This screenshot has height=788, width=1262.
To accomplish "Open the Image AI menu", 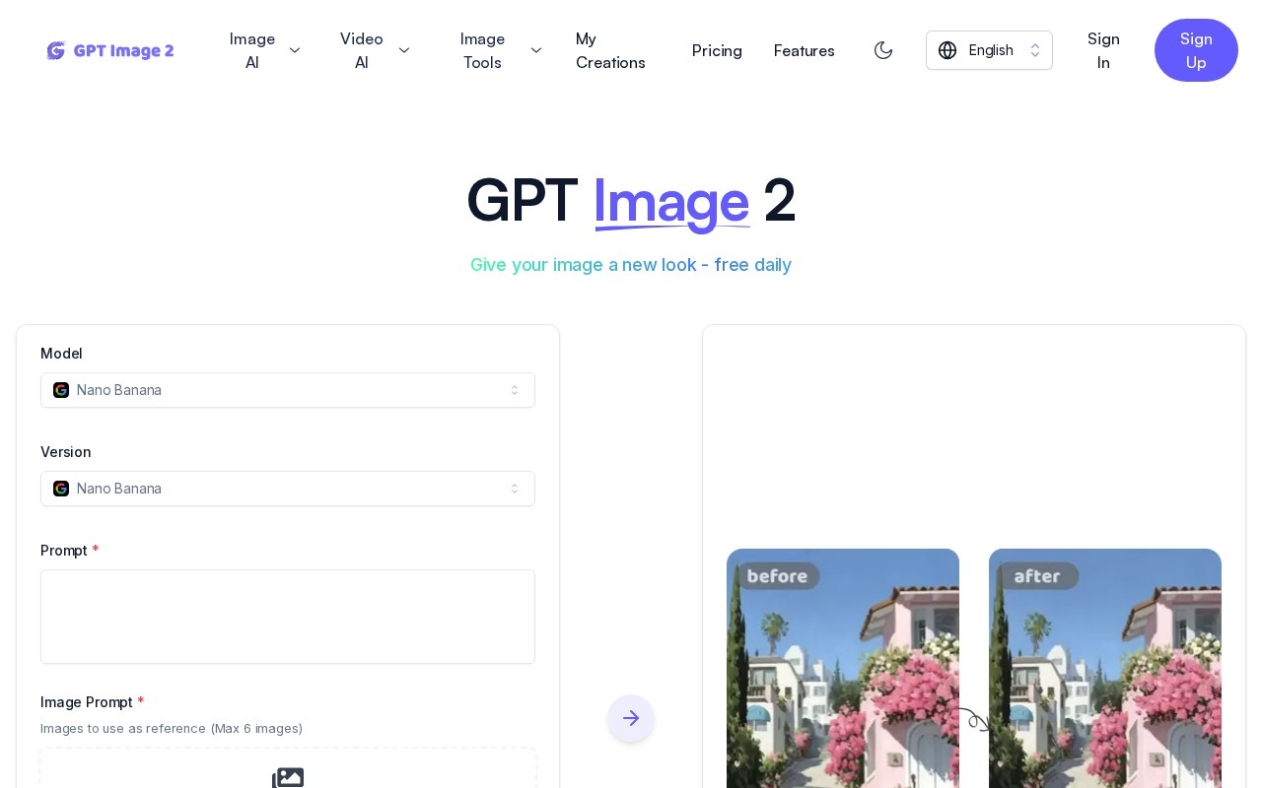I will (x=263, y=50).
